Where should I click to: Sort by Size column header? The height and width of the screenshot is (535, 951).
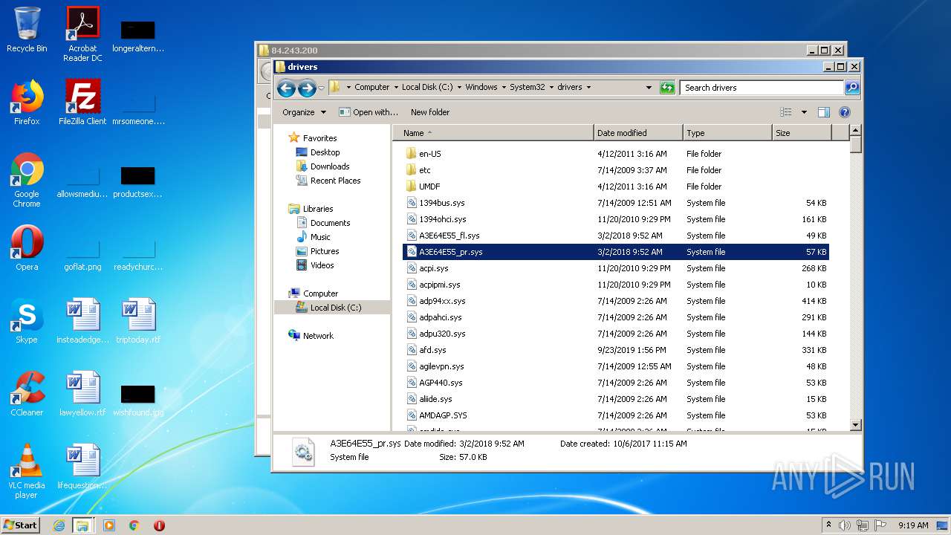pyautogui.click(x=802, y=133)
